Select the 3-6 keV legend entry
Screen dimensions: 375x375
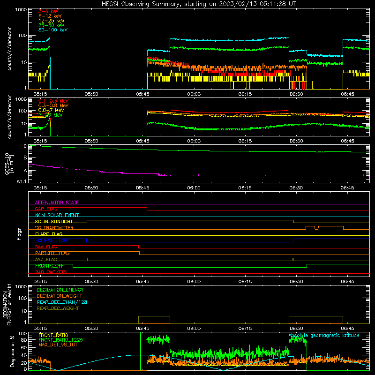click(49, 11)
